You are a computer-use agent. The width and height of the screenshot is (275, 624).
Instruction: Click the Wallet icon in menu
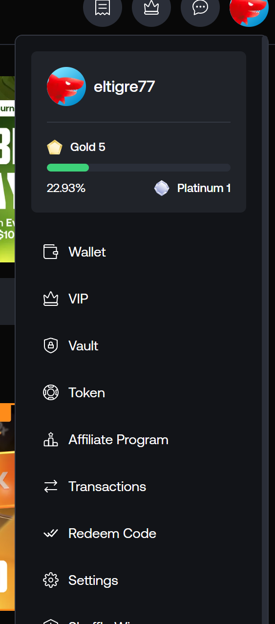(x=51, y=252)
